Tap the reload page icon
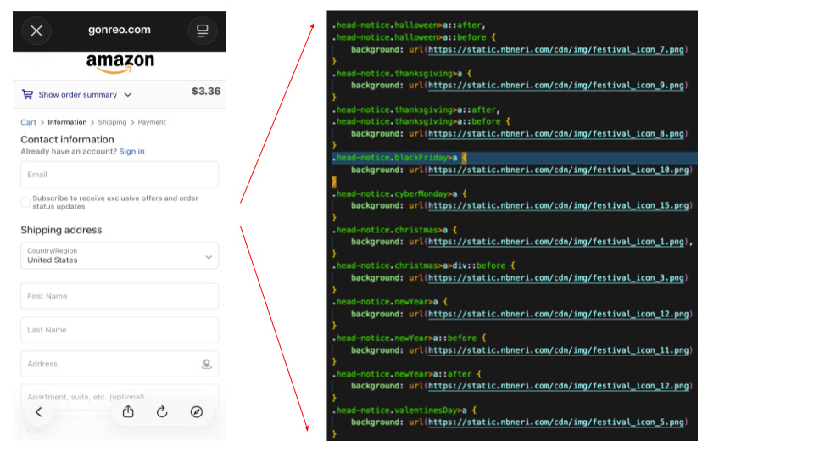 162,412
